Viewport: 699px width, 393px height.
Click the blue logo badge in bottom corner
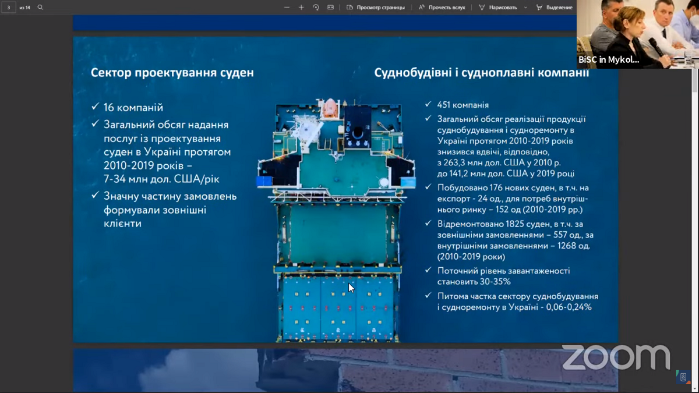pos(683,377)
